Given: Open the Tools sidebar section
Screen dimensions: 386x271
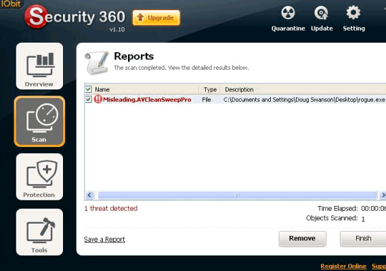Looking at the screenshot, I should 39,232.
